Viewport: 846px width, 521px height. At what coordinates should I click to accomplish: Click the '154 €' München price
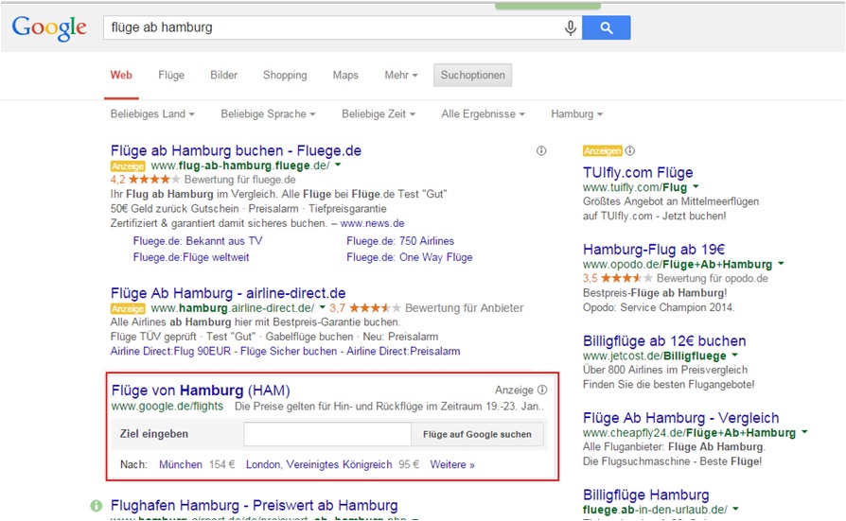tap(222, 464)
